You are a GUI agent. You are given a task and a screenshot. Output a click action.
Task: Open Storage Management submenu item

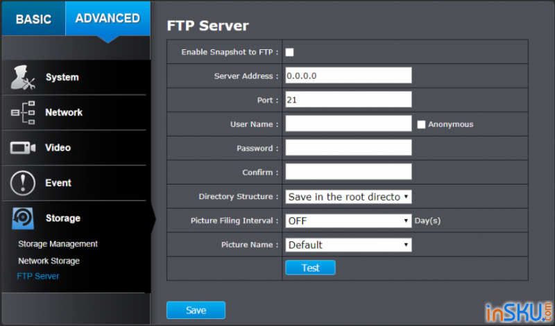[x=58, y=244]
